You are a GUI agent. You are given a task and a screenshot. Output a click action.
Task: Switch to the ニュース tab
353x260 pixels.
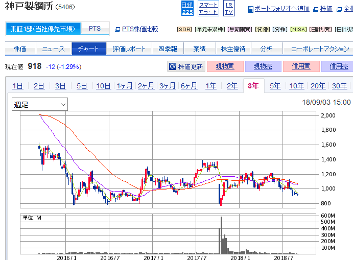pyautogui.click(x=53, y=49)
